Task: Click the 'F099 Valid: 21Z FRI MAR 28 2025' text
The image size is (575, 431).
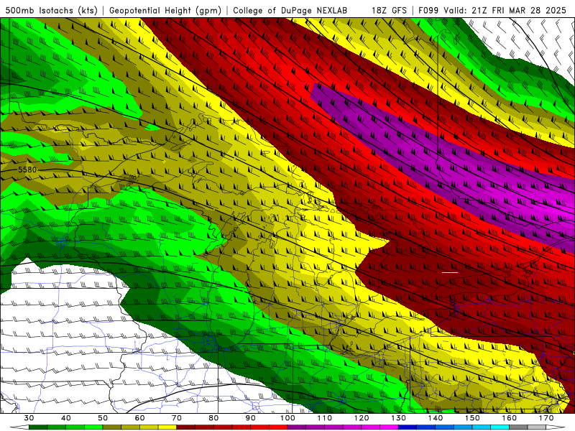Action: click(x=492, y=10)
